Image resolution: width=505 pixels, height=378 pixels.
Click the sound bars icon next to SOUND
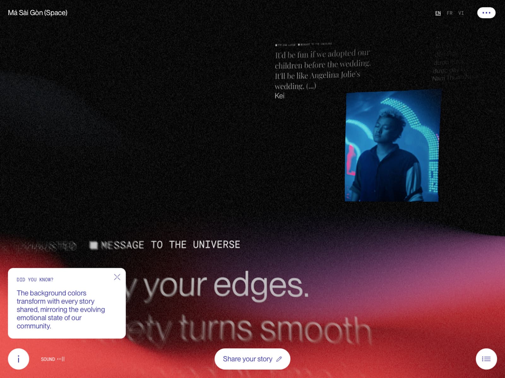pyautogui.click(x=61, y=359)
